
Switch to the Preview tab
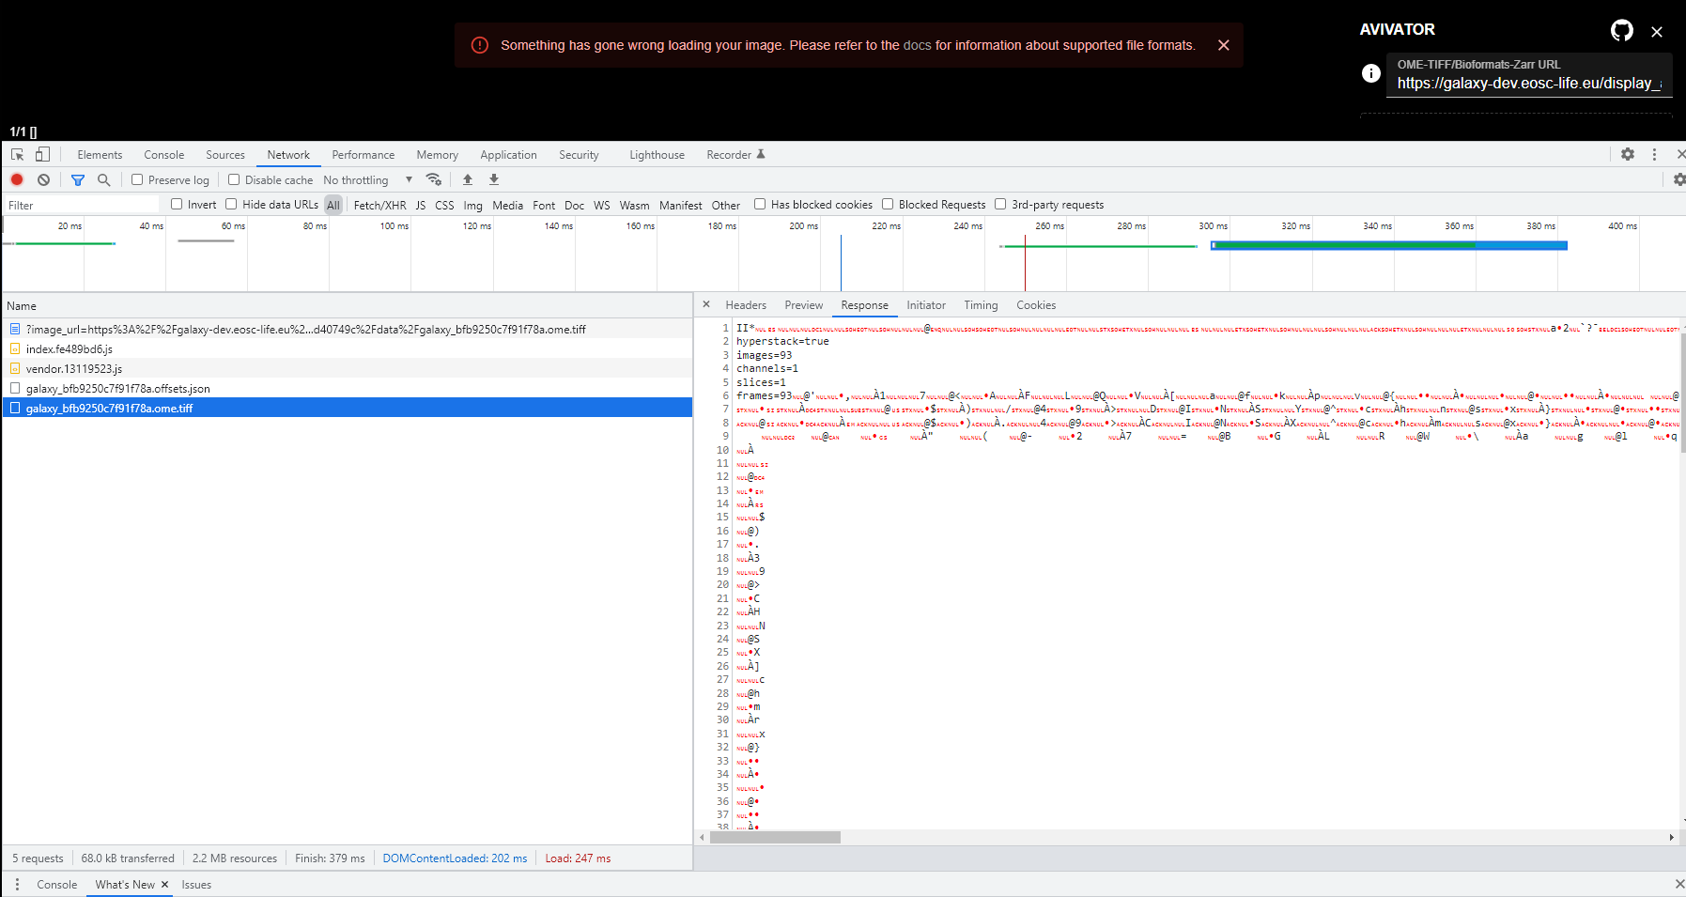(x=803, y=304)
